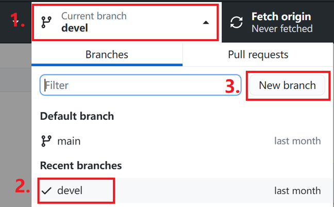Click the 'Never fetched' status text
Image resolution: width=334 pixels, height=207 pixels.
tap(282, 28)
